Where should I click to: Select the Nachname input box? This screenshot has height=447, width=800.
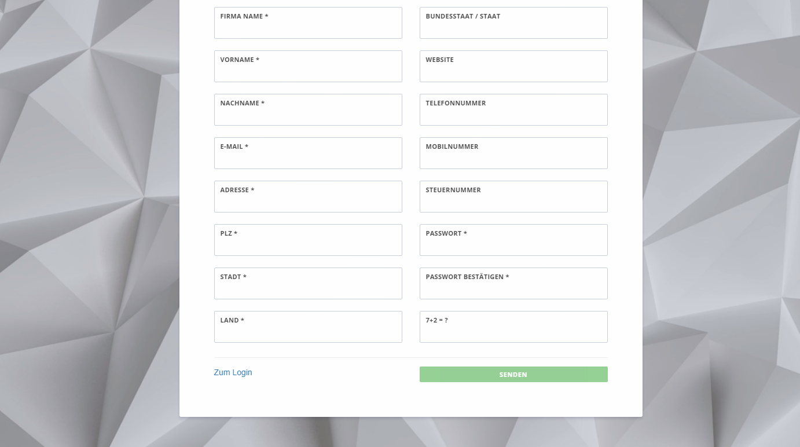308,114
